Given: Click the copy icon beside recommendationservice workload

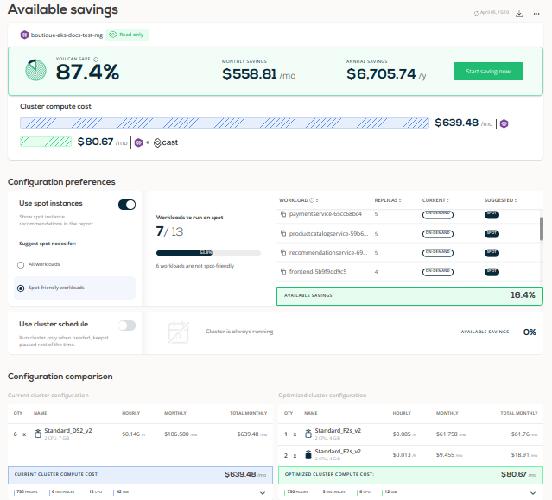Looking at the screenshot, I should click(x=283, y=253).
